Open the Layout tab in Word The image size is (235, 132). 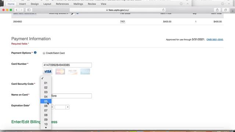(x=47, y=4)
